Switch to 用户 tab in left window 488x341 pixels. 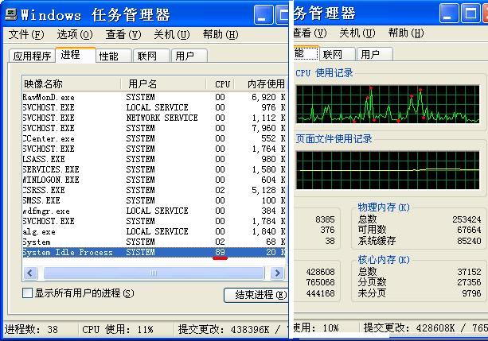tap(189, 56)
